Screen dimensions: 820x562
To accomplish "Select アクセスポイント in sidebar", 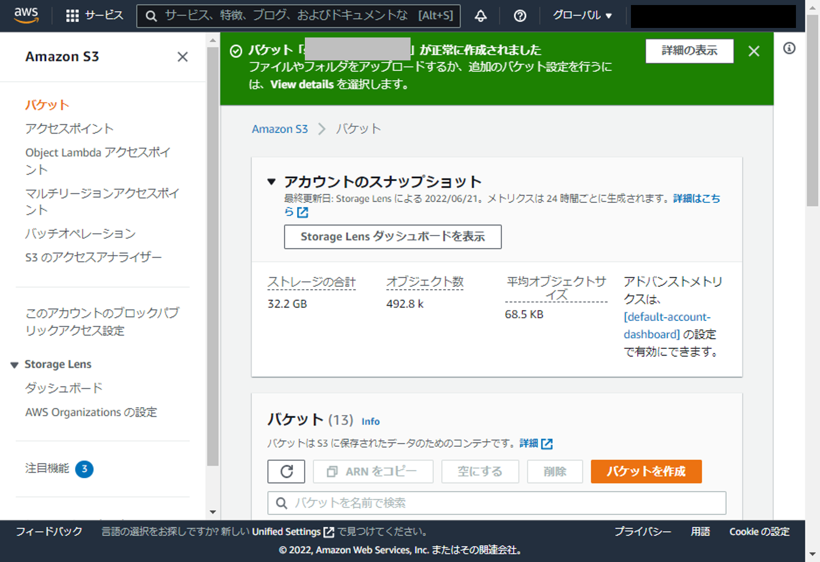I will (69, 129).
